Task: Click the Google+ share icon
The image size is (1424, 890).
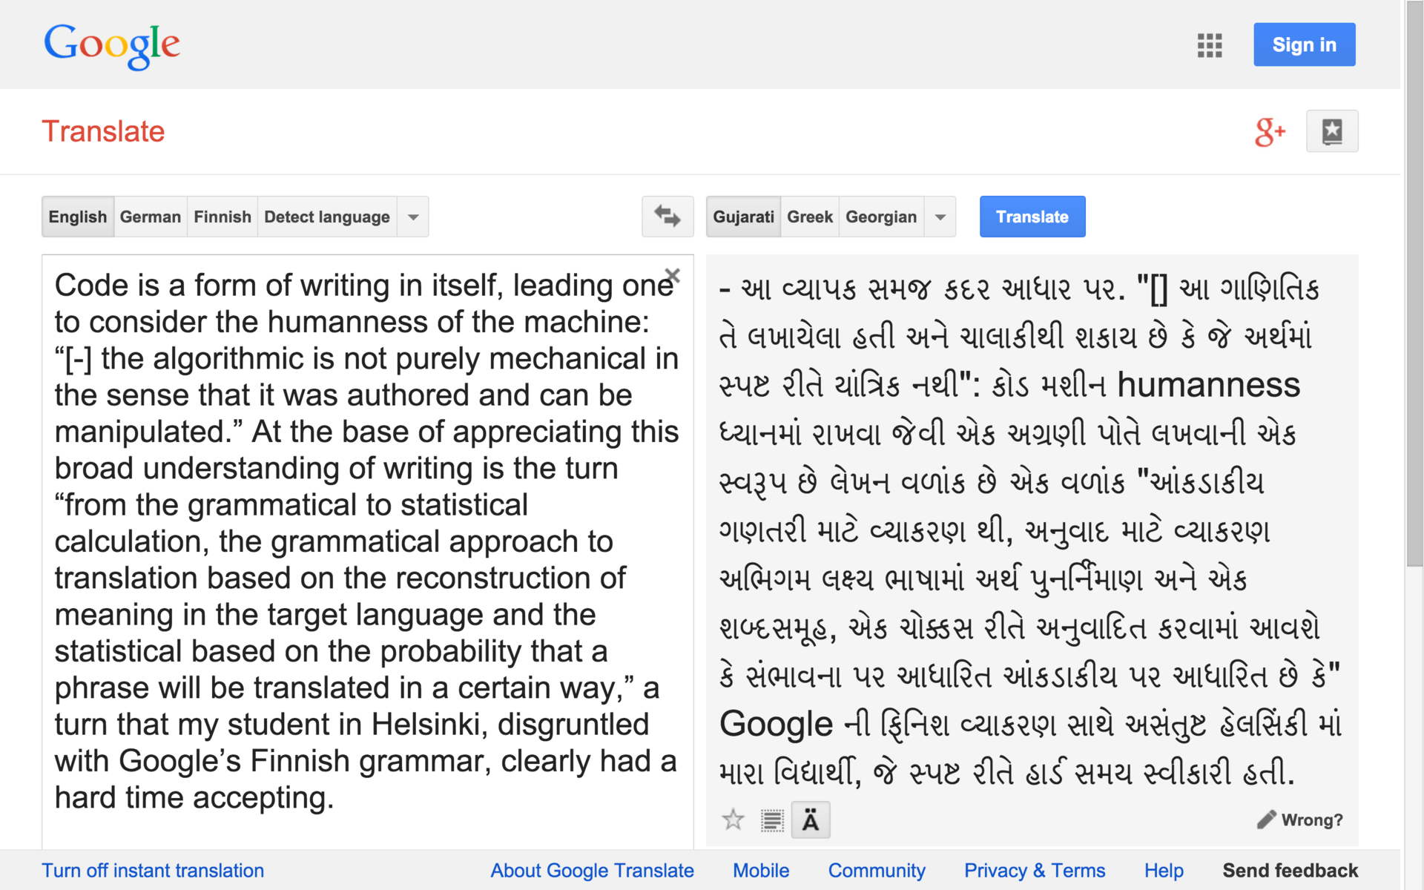Action: [1269, 132]
